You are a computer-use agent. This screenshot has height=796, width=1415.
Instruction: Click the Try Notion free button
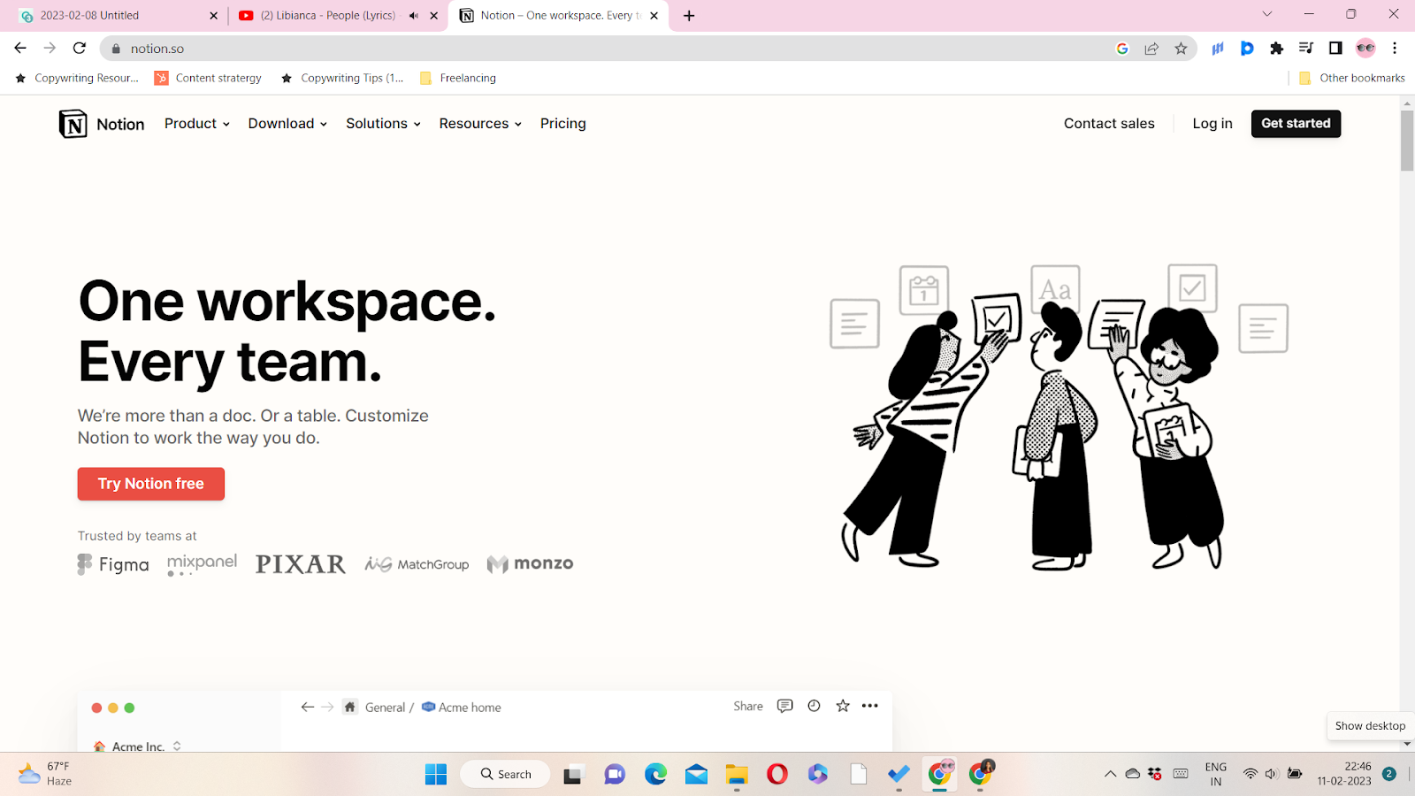pyautogui.click(x=150, y=484)
